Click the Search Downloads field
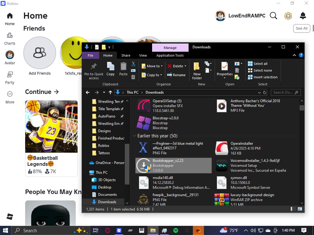The height and width of the screenshot is (235, 314). 286,92
